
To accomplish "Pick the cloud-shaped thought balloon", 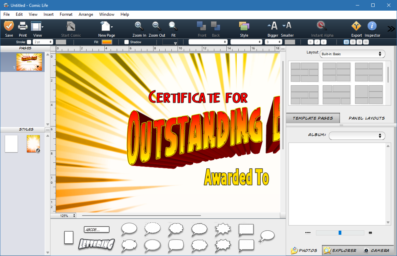I will pyautogui.click(x=176, y=229).
